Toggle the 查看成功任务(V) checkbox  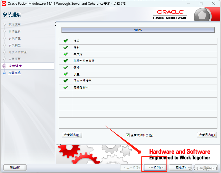pos(128,135)
